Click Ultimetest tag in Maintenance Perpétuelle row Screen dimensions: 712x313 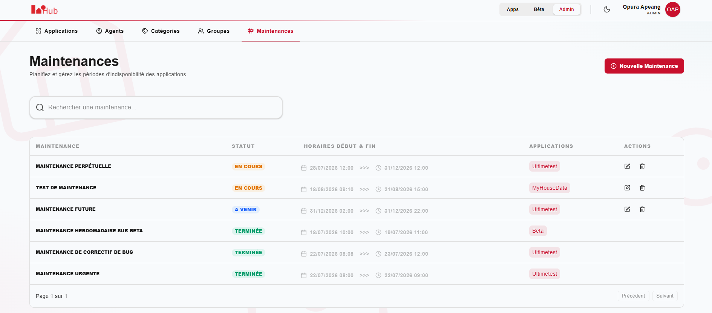pos(545,166)
